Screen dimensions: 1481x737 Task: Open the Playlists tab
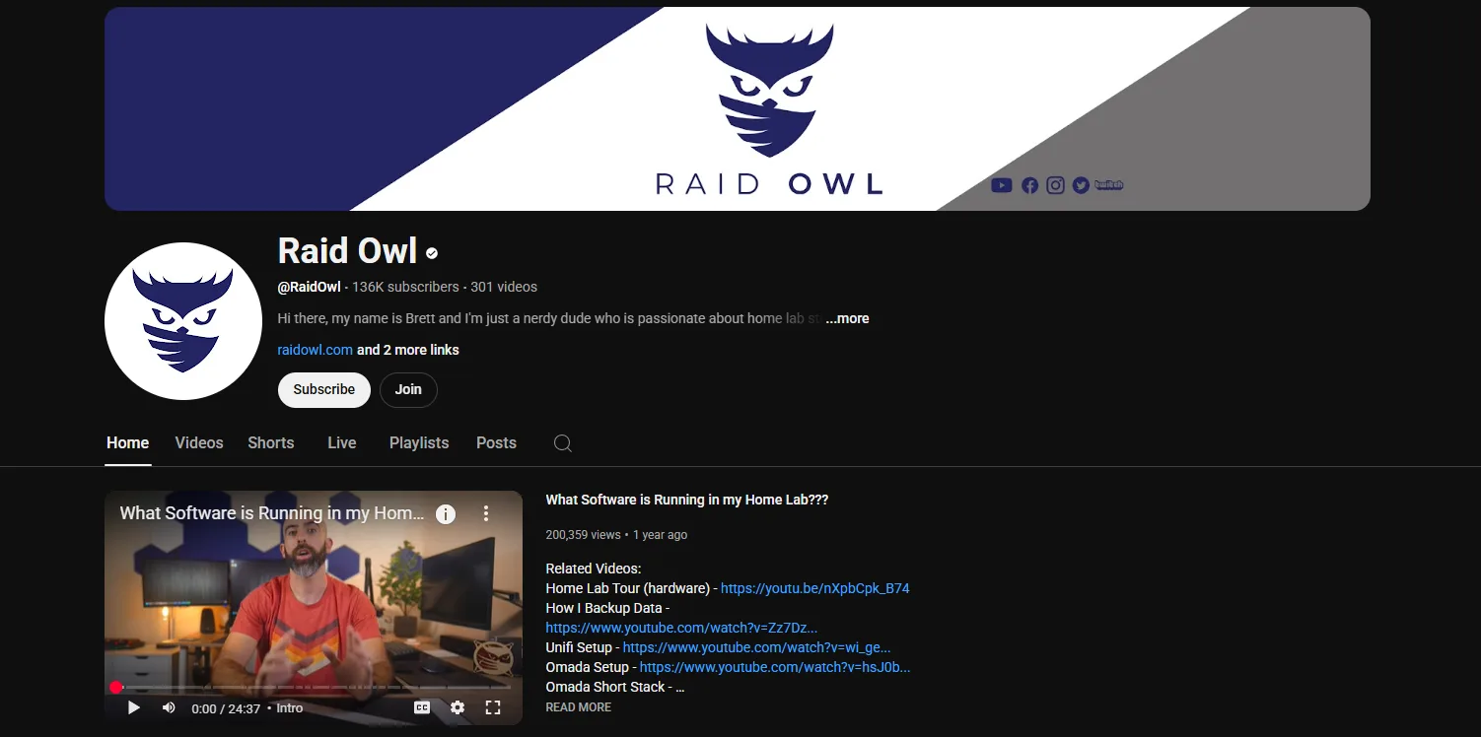pos(419,443)
